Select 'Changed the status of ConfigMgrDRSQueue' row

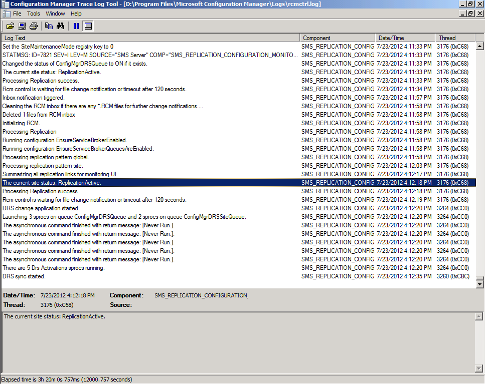coord(239,64)
